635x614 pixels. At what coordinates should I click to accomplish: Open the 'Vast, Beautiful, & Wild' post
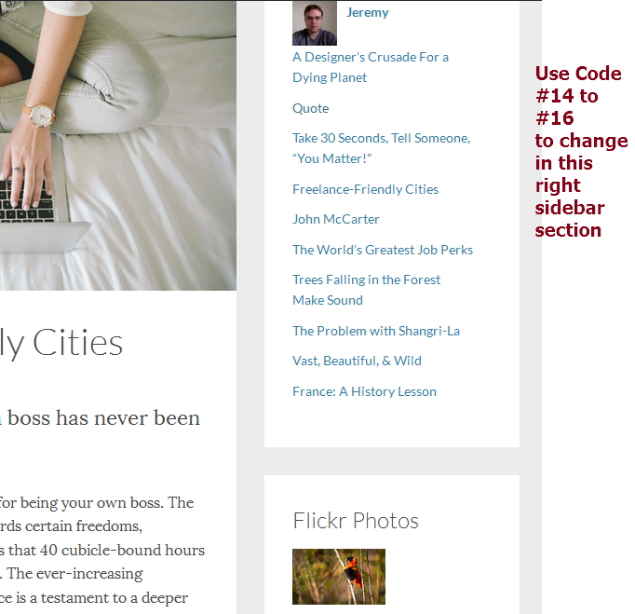[x=357, y=361]
